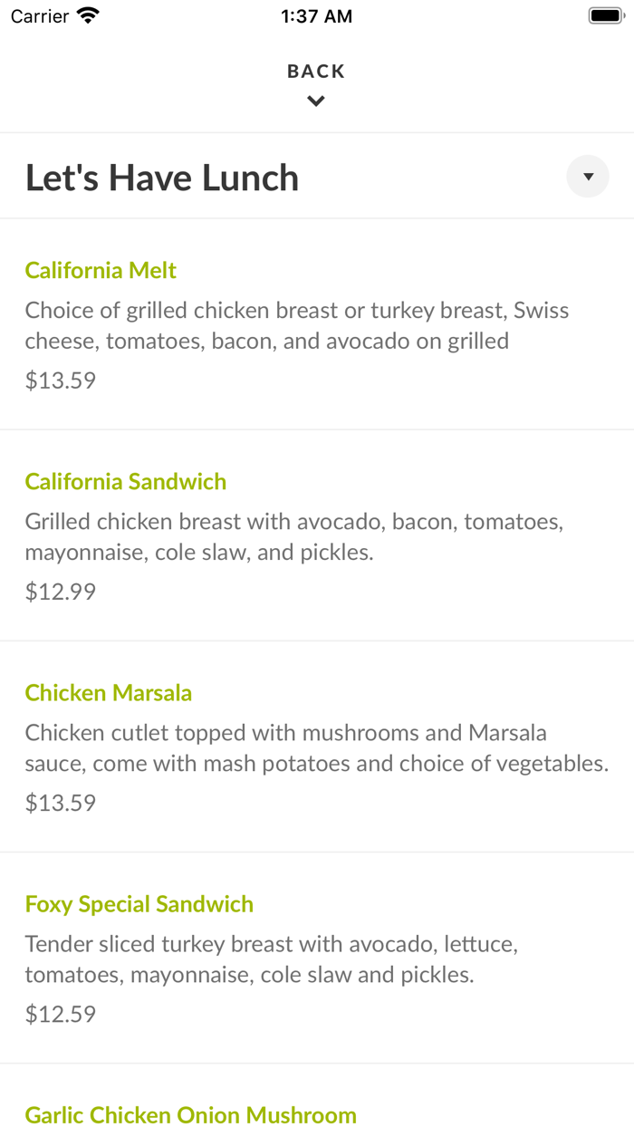634x1127 pixels.
Task: Open the Foxy Special Sandwich item
Action: 139,904
